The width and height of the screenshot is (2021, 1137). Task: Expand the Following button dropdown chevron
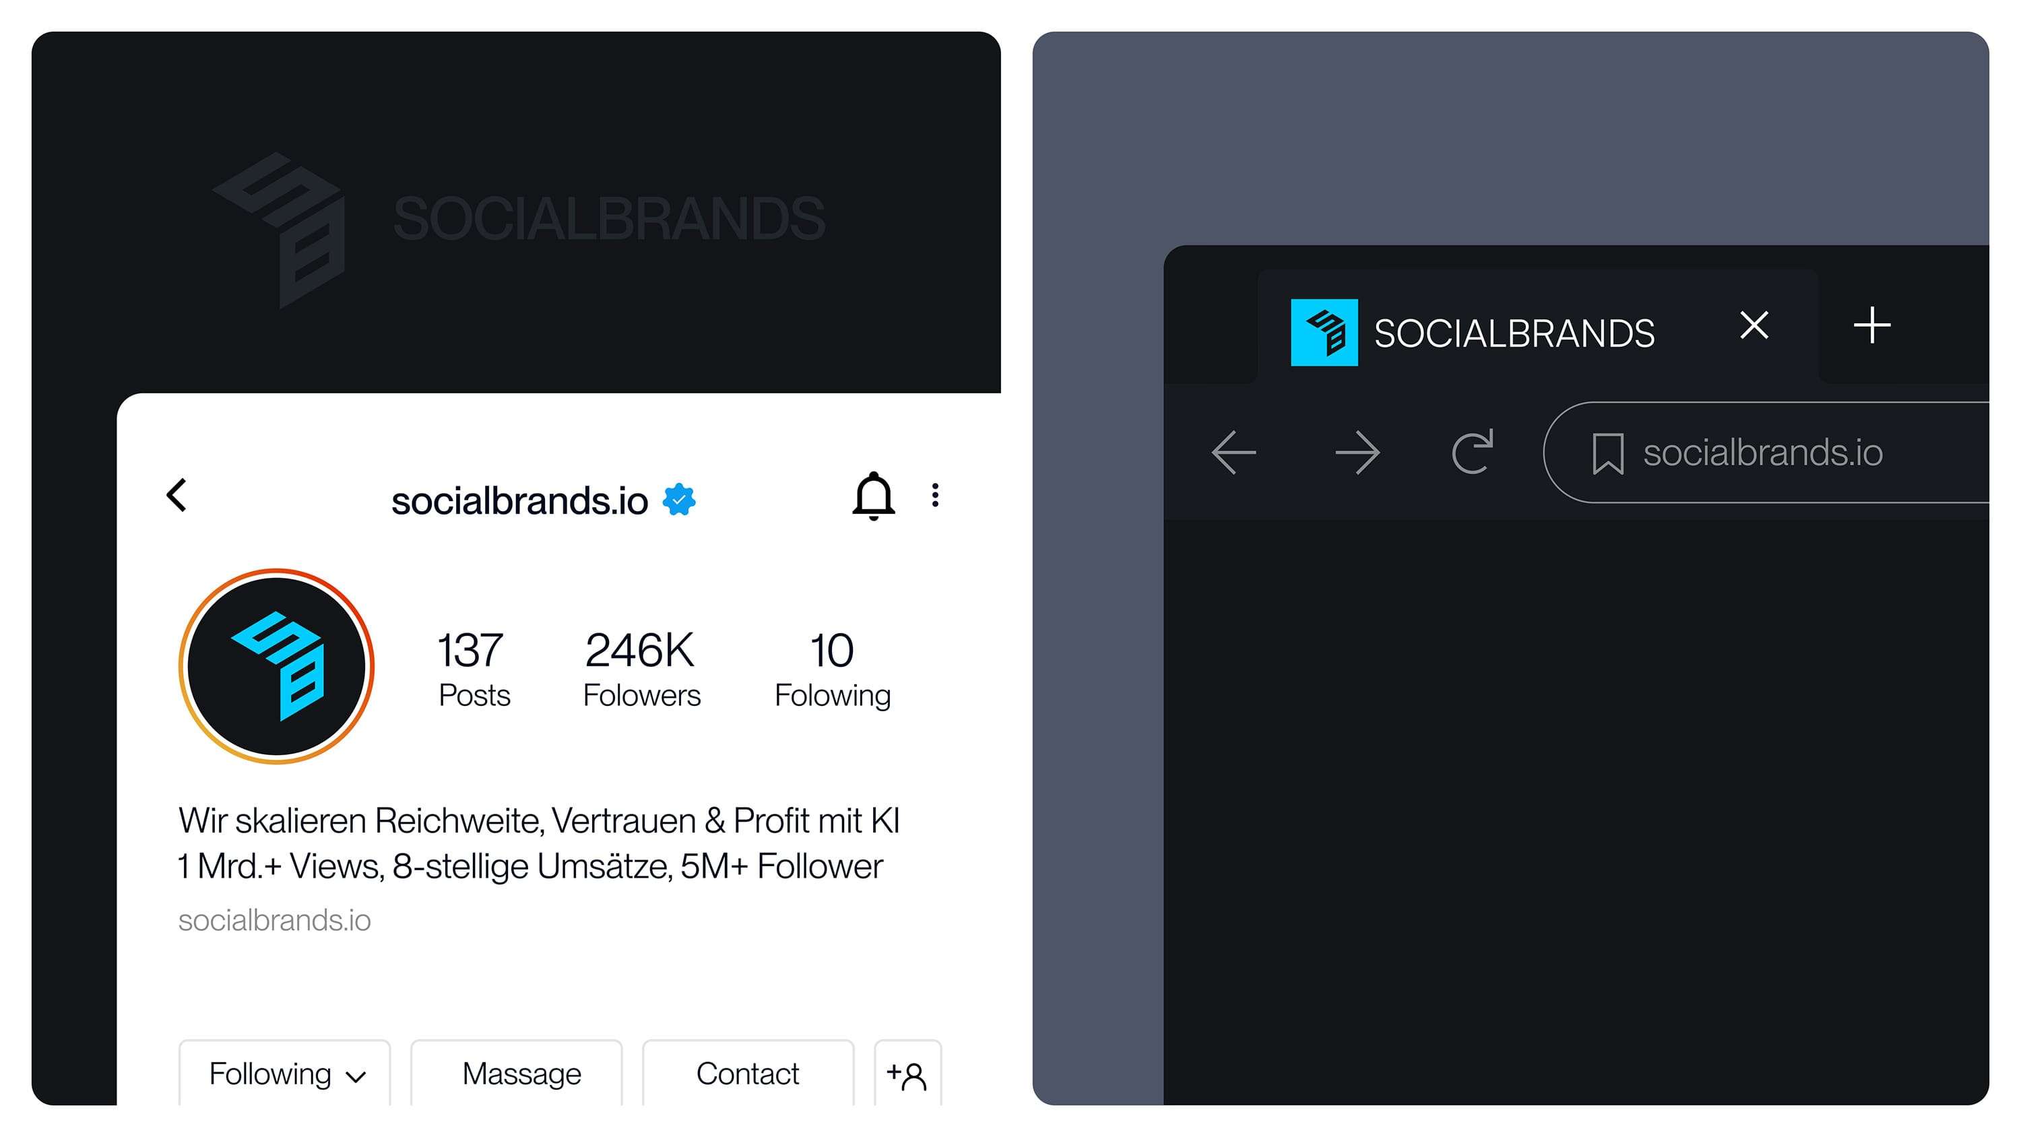pyautogui.click(x=356, y=1076)
